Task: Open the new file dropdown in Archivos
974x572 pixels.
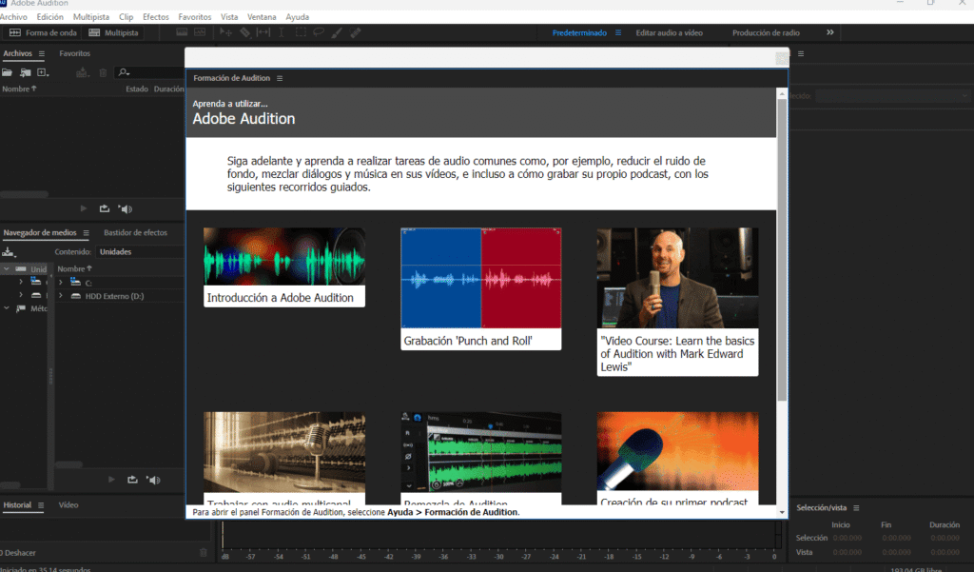Action: click(x=43, y=72)
